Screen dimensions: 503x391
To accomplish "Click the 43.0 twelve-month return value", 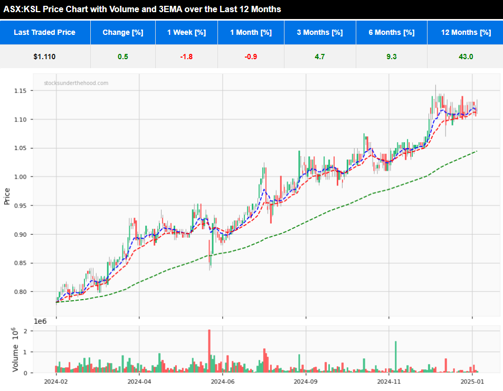I will pyautogui.click(x=465, y=56).
